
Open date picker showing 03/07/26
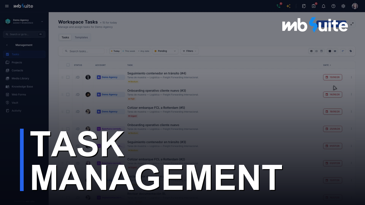[x=332, y=163]
